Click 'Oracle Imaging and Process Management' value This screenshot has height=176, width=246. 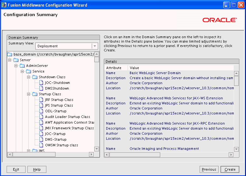coord(164,149)
